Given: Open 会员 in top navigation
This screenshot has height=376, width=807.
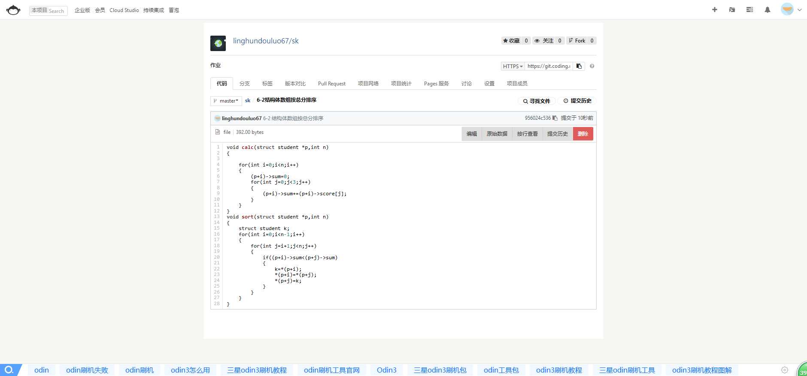Looking at the screenshot, I should pos(100,10).
